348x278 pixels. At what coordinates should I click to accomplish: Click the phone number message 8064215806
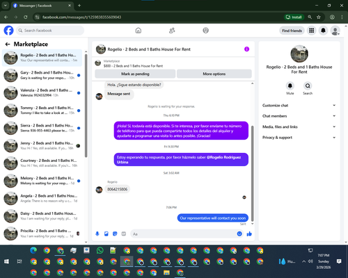click(x=118, y=189)
